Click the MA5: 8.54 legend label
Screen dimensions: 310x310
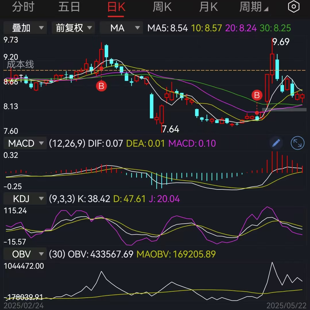click(x=167, y=28)
